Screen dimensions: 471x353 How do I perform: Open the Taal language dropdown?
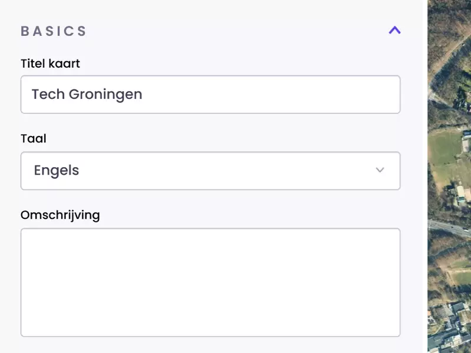click(210, 171)
